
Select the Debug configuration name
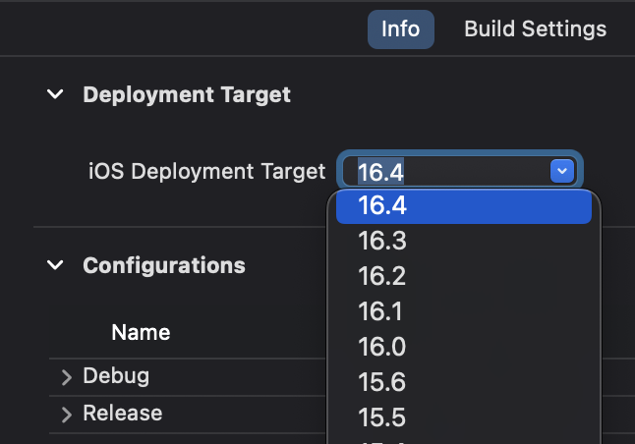[116, 376]
